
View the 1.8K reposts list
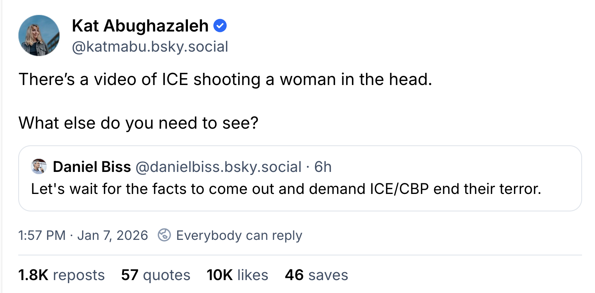tap(61, 275)
